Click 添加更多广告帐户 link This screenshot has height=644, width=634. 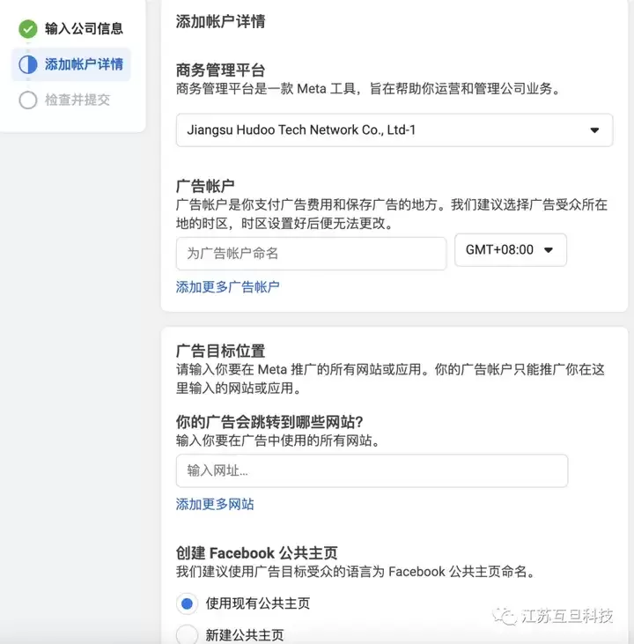click(x=227, y=286)
